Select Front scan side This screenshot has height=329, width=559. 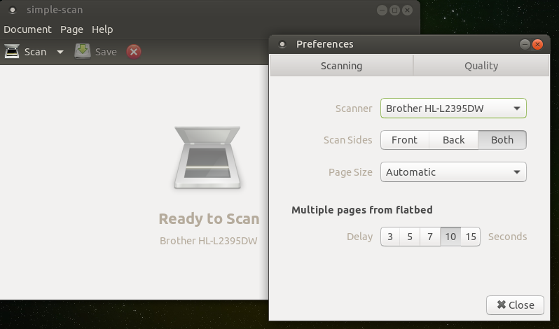pos(405,140)
